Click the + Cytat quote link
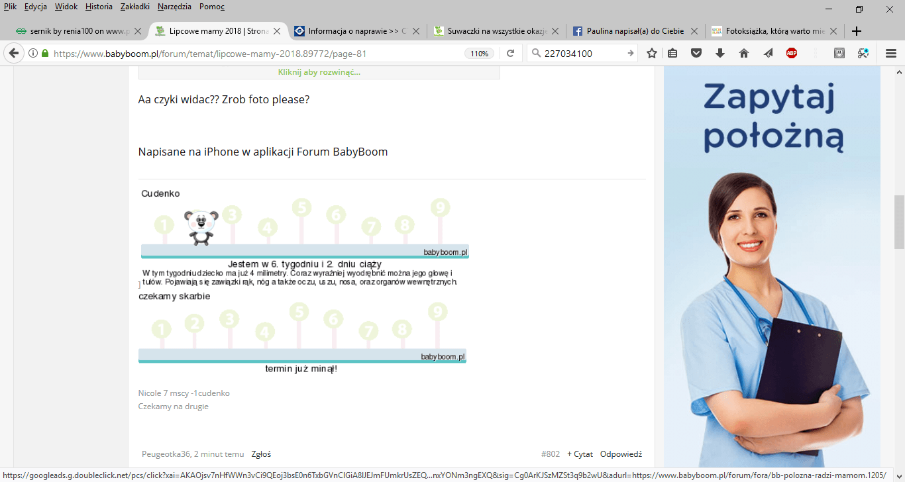The image size is (905, 482). tap(580, 454)
